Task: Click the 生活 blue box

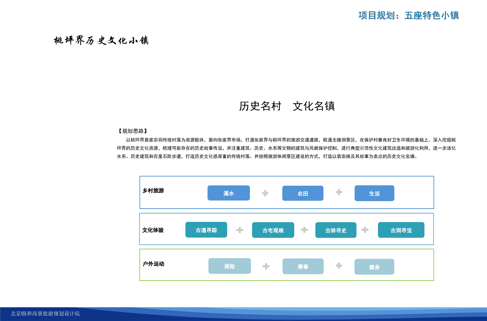Action: (374, 193)
